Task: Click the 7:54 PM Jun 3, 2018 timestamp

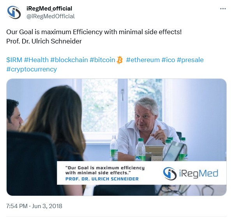Action: click(x=34, y=206)
